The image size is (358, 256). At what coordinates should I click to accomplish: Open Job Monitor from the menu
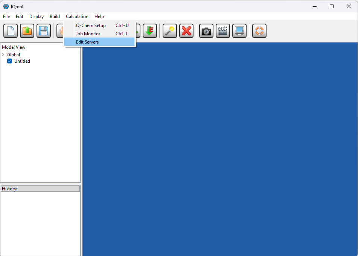pyautogui.click(x=88, y=34)
